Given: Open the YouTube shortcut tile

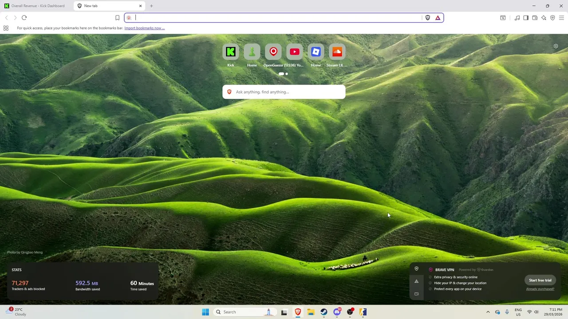Looking at the screenshot, I should 295,52.
